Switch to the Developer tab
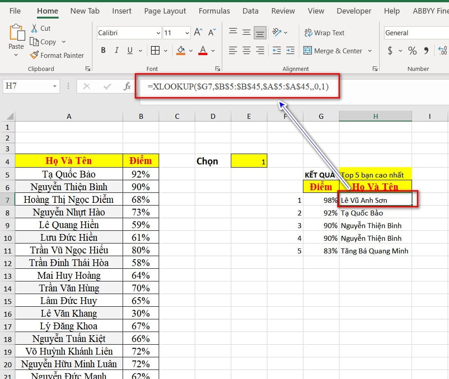This screenshot has width=449, height=379. [354, 11]
